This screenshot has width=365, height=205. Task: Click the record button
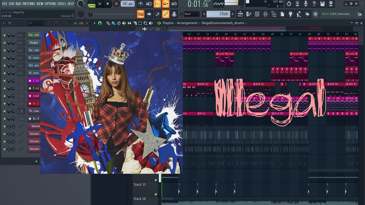pyautogui.click(x=116, y=4)
